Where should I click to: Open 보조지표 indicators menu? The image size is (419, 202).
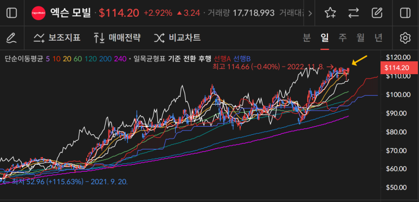[57, 38]
